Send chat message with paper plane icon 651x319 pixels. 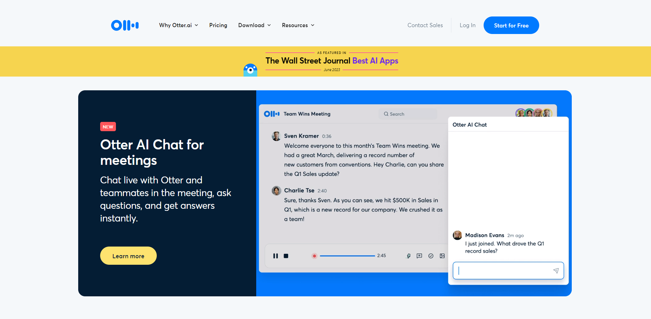(556, 271)
